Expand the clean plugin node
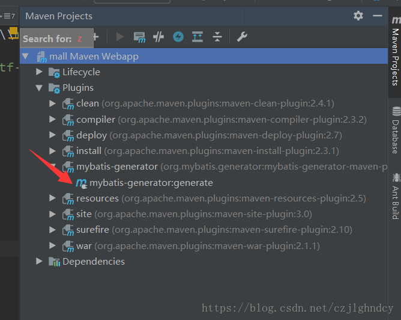The width and height of the screenshot is (401, 320). pyautogui.click(x=52, y=103)
